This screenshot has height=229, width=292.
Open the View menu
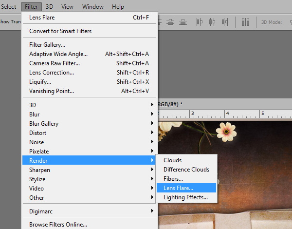(x=67, y=7)
